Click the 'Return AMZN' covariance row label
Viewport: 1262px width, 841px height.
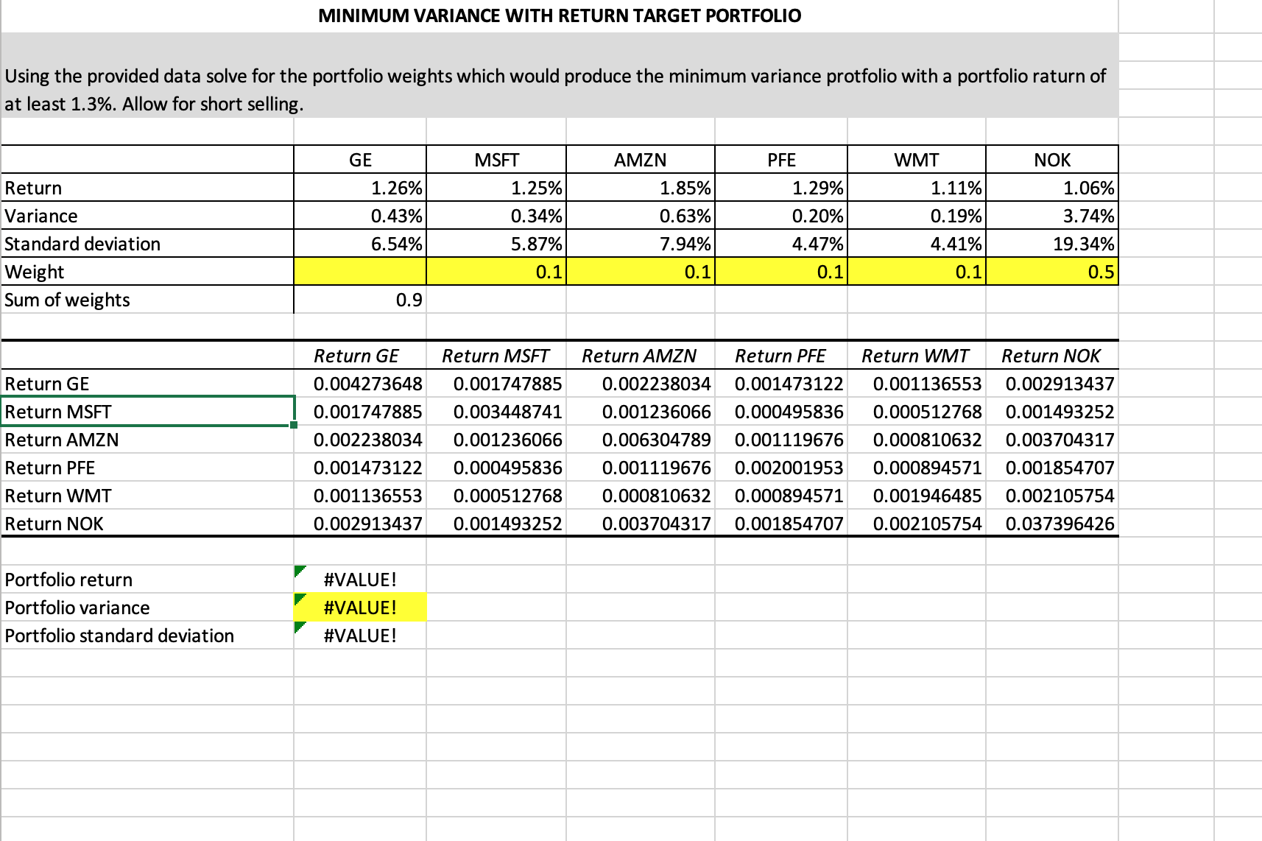[x=62, y=440]
